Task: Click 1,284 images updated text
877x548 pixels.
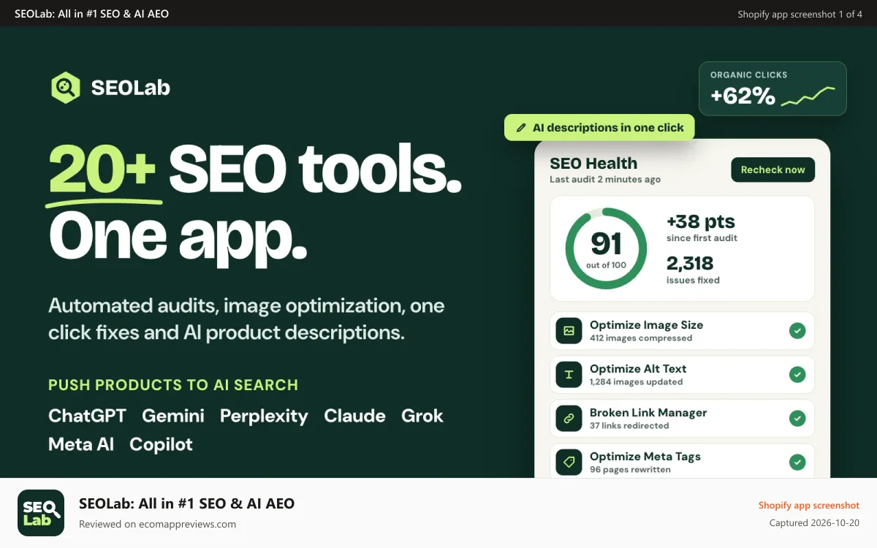Action: [636, 382]
